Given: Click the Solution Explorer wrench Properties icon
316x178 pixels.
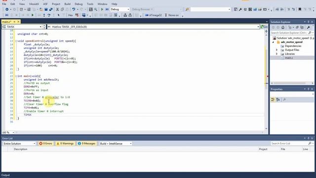Looking at the screenshot, I should 308,28.
